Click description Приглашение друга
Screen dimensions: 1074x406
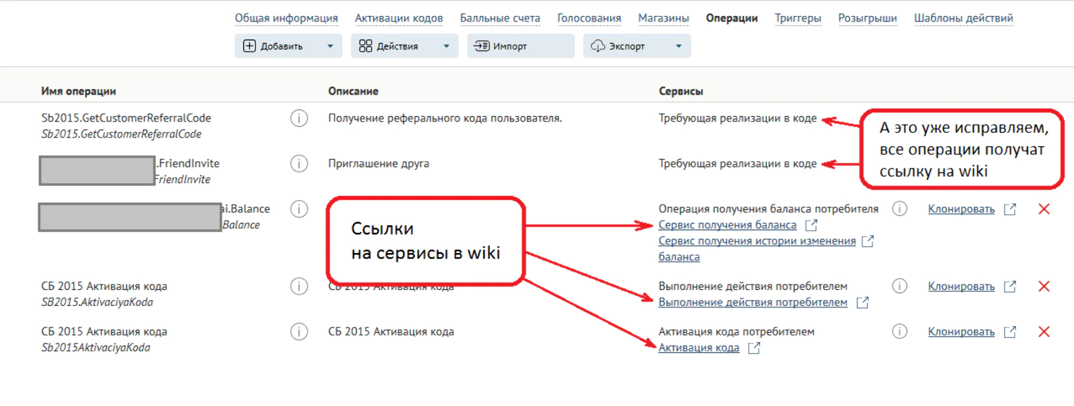pos(378,164)
